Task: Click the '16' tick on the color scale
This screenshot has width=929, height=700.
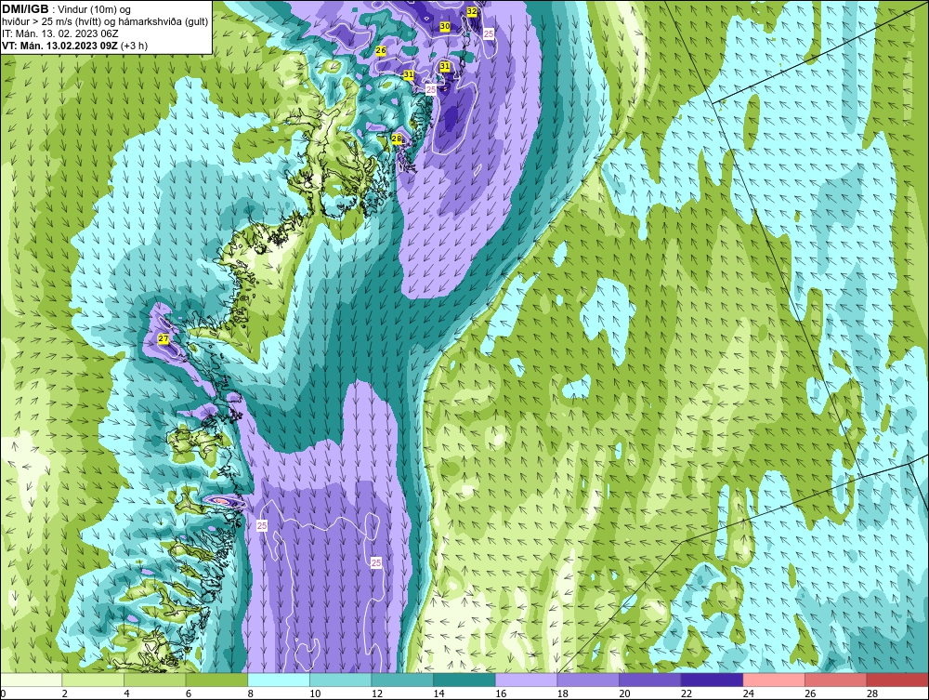Action: [501, 693]
